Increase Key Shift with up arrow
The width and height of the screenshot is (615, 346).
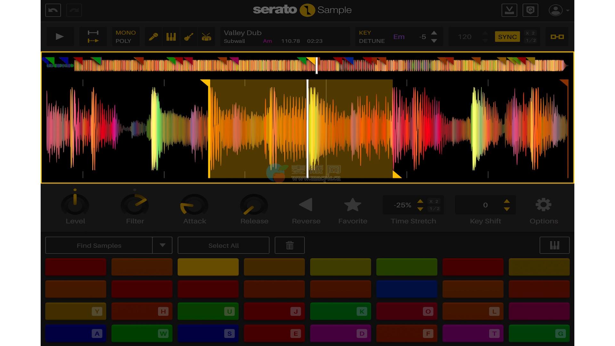click(507, 201)
